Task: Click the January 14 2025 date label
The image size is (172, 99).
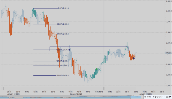Action: [x=146, y=94]
